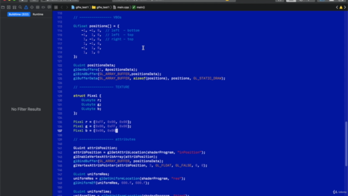Place cursor in "Pixel b = {0x00, 0x00" line
This screenshot has height=196, width=348.
point(96,131)
